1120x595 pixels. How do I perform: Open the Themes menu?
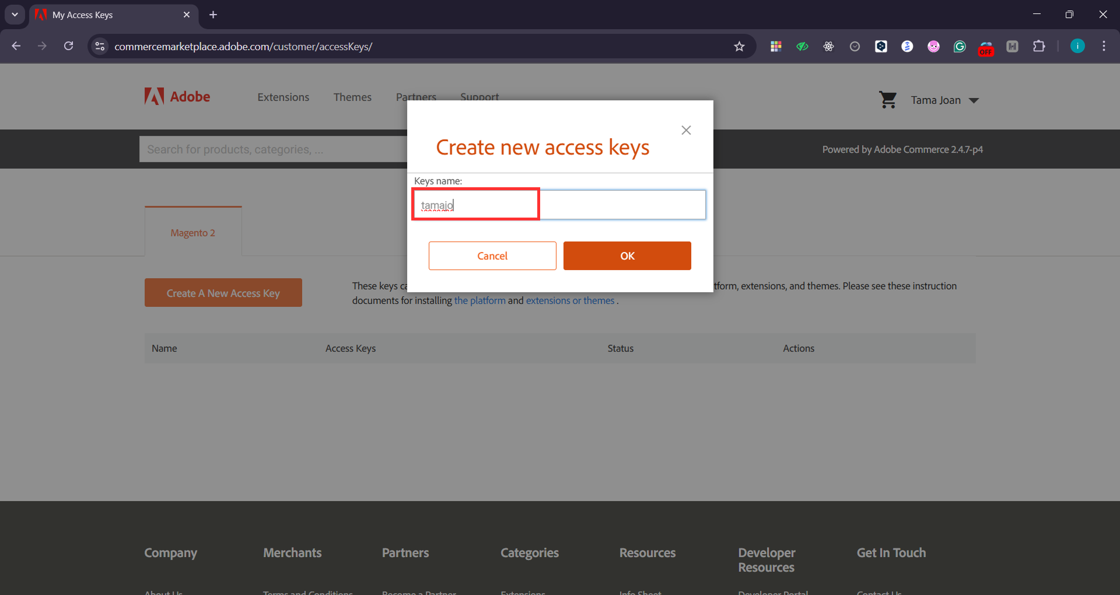(x=352, y=97)
